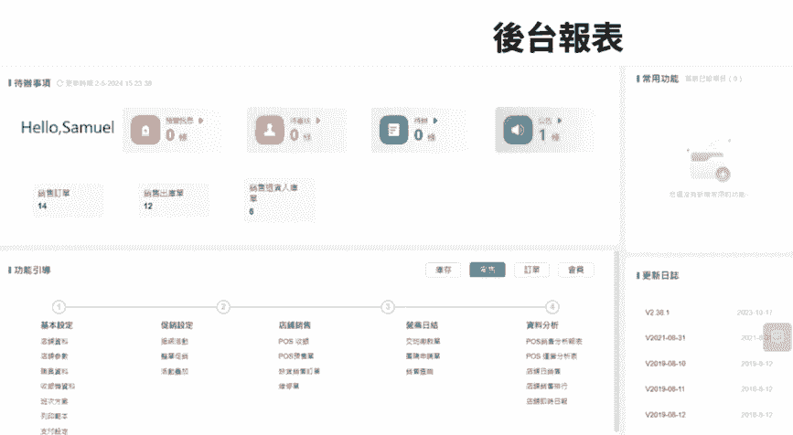Open POS銷售分析報表 link
Screen dimensions: 793x435
[554, 341]
